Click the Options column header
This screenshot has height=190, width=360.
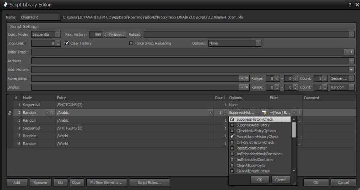[x=248, y=98]
